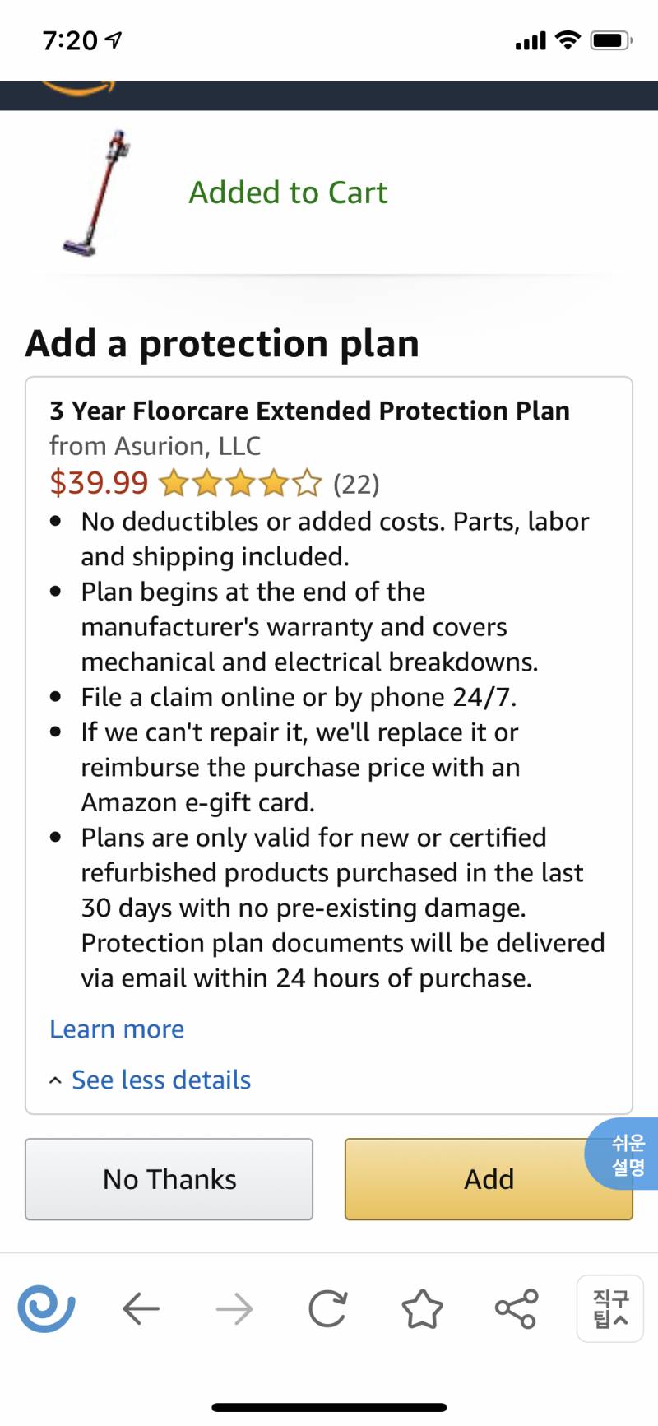Image resolution: width=658 pixels, height=1426 pixels.
Task: Open the Learn more link
Action: pos(117,1029)
